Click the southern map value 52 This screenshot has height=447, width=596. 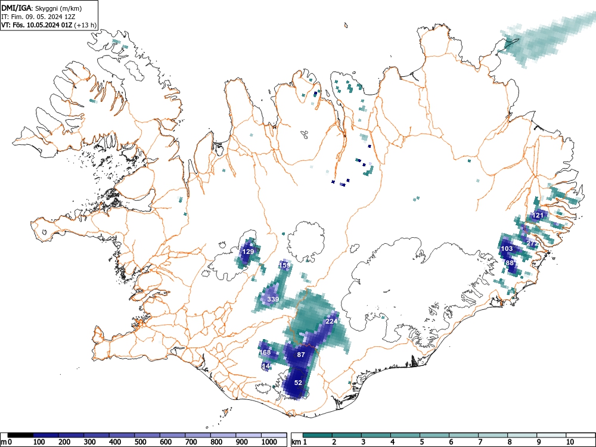(x=298, y=383)
